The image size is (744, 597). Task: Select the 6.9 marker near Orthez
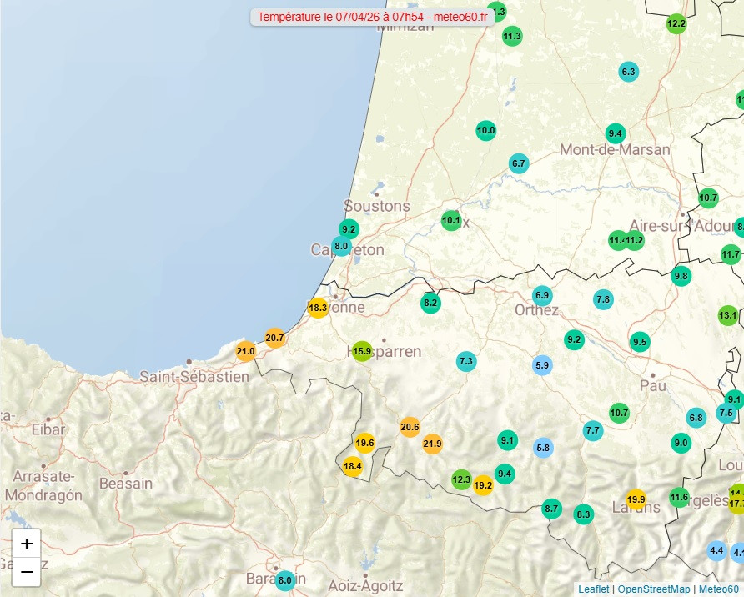click(542, 296)
